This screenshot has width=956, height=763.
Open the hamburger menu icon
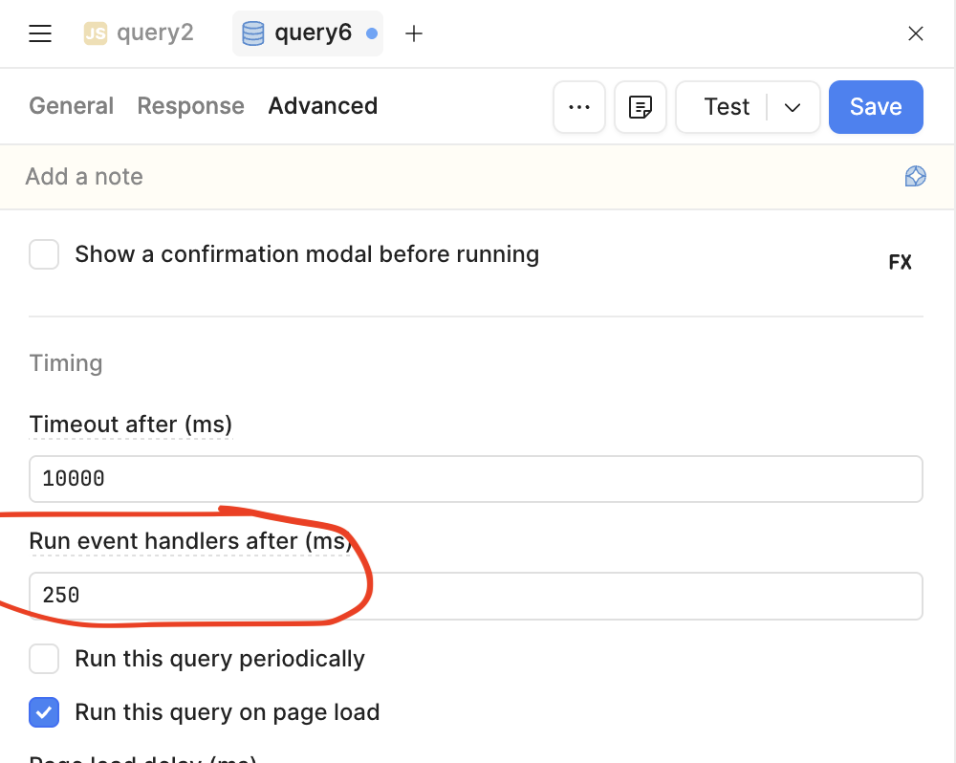coord(40,34)
